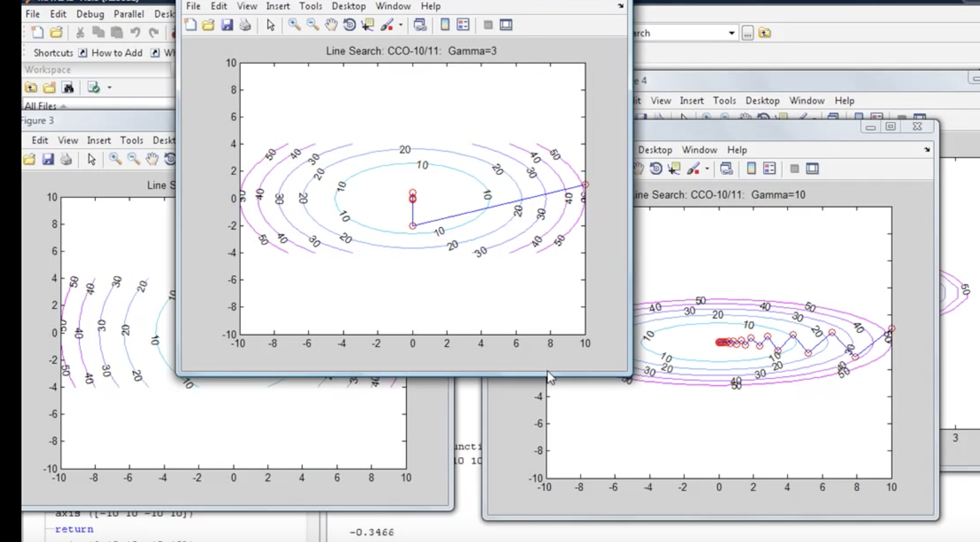This screenshot has width=980, height=542.
Task: Go up one folder in Current Folder panel
Action: (x=31, y=88)
